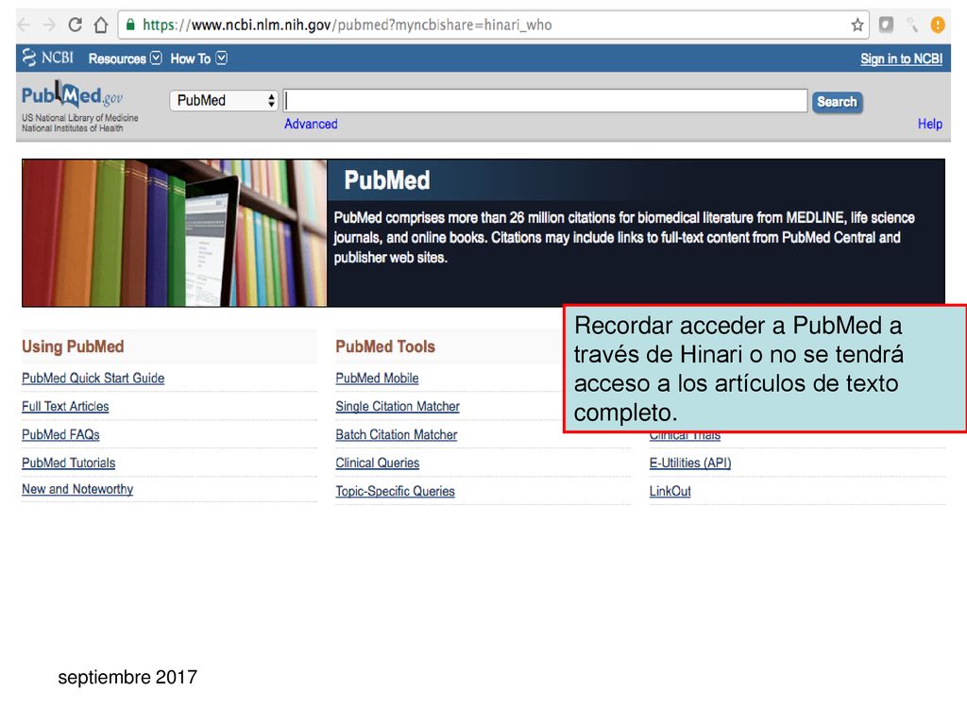967x725 pixels.
Task: Click the PubMed.gov logo
Action: pos(72,94)
